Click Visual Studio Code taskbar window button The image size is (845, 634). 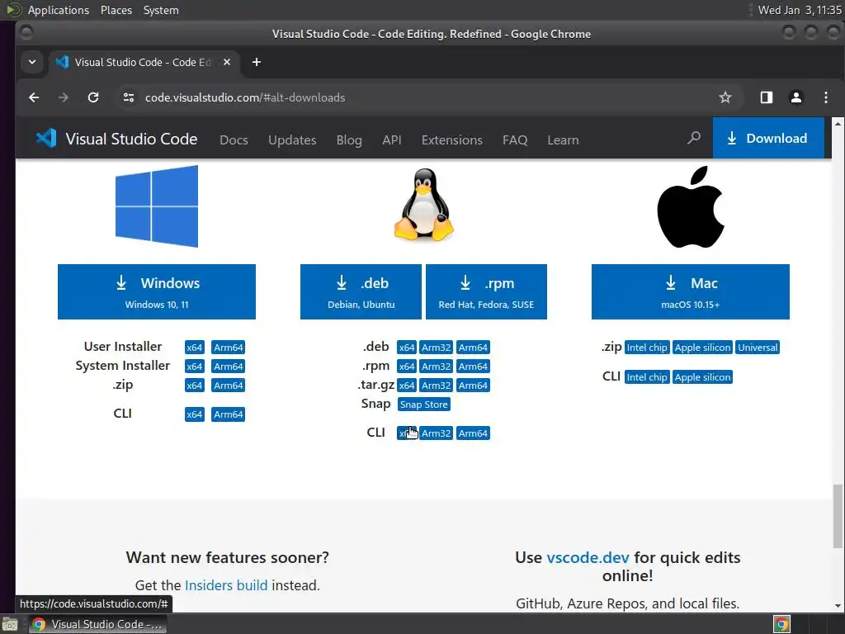tap(97, 624)
